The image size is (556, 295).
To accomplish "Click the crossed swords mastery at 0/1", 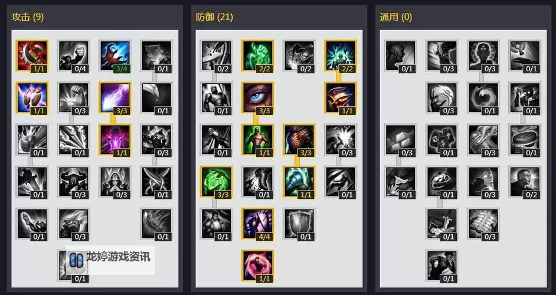I will 156,182.
